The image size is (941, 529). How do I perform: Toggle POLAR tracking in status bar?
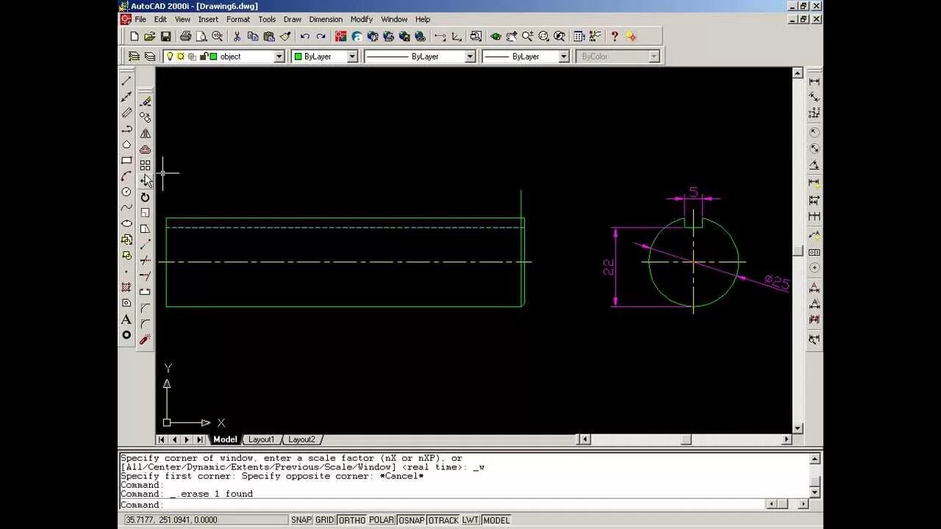(382, 520)
